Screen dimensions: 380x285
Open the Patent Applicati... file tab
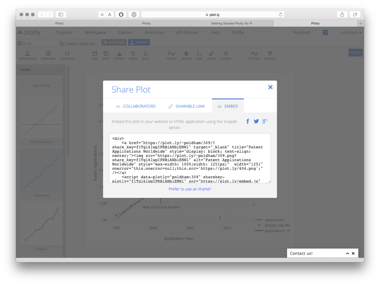click(79, 43)
